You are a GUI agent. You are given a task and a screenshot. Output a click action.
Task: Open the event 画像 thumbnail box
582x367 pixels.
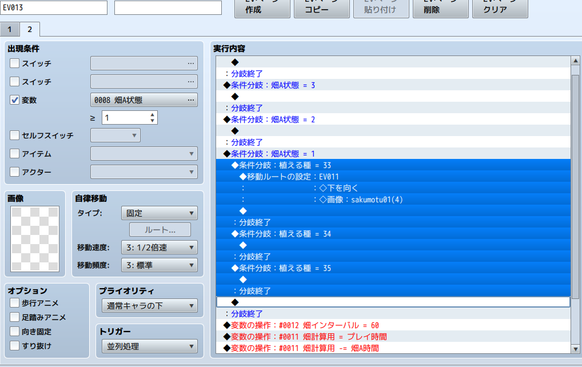coord(35,239)
